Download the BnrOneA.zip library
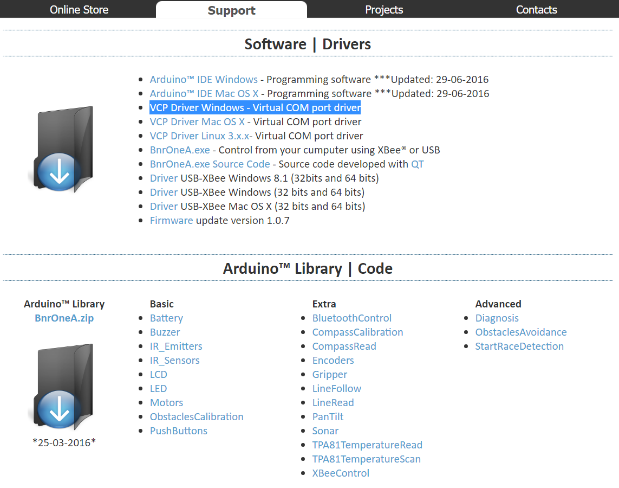The width and height of the screenshot is (619, 488). pos(64,318)
